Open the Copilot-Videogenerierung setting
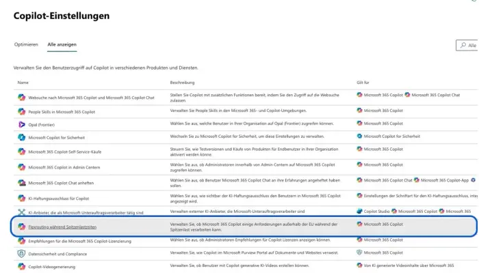The width and height of the screenshot is (479, 273). 51,267
